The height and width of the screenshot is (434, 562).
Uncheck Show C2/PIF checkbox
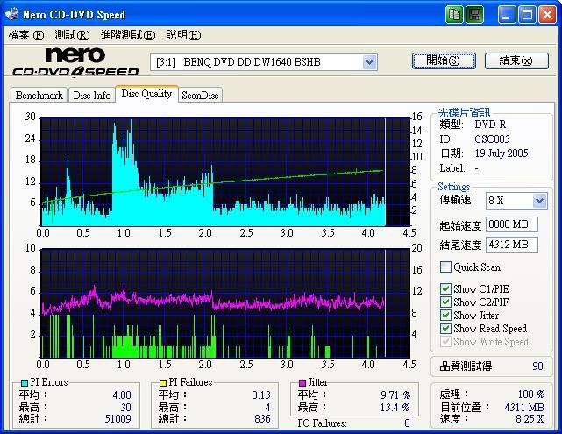(x=445, y=302)
